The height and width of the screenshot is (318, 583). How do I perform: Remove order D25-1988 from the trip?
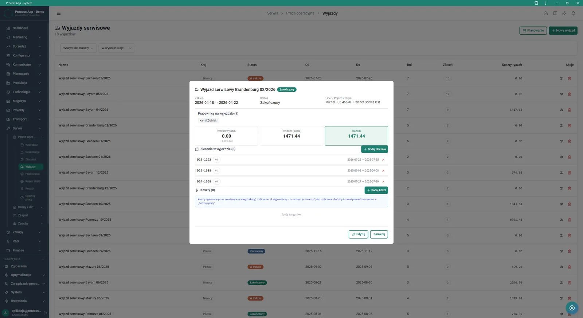click(383, 170)
